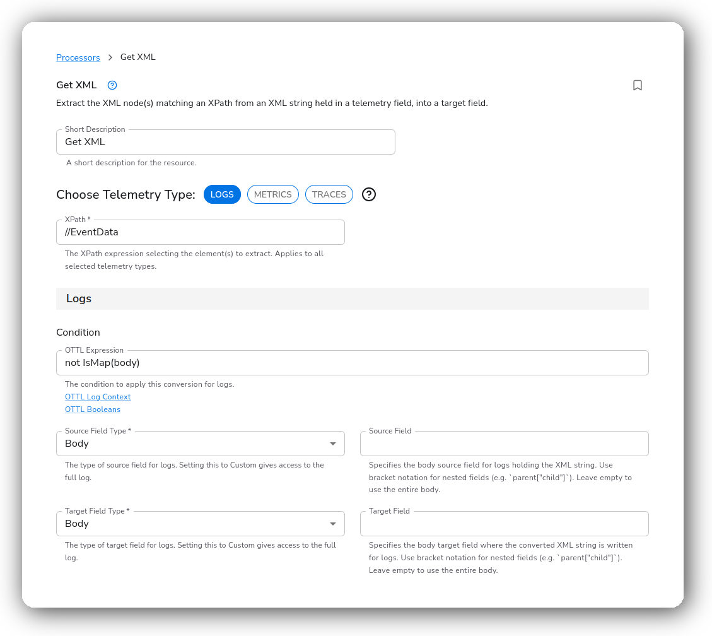712x636 pixels.
Task: Click the Logs section header
Action: tap(353, 298)
